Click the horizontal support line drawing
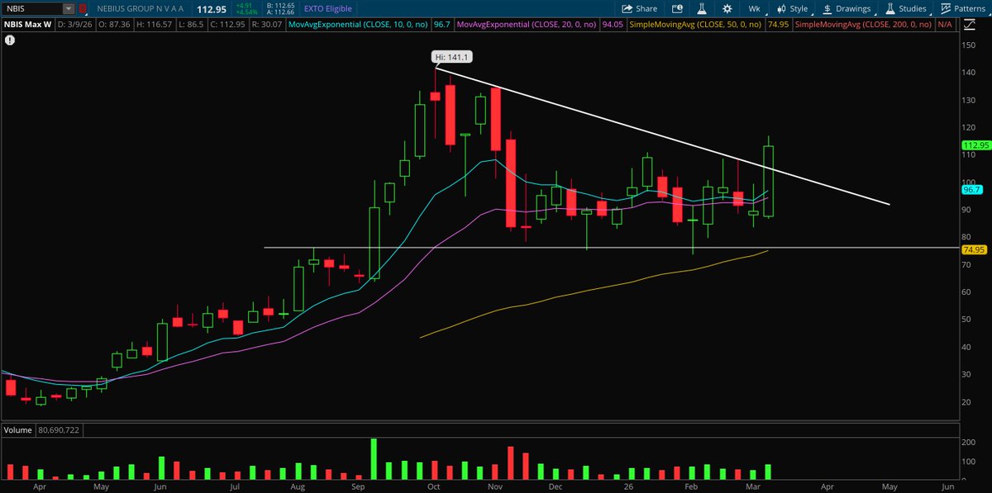The image size is (992, 493). [x=612, y=248]
